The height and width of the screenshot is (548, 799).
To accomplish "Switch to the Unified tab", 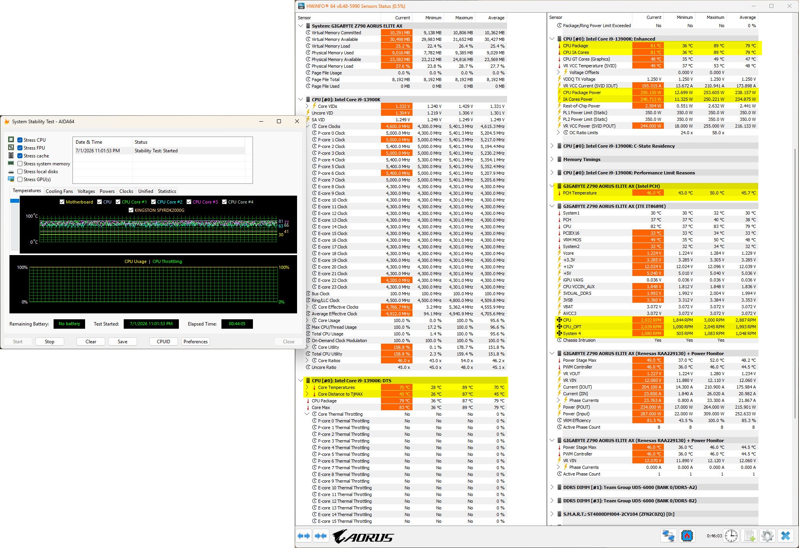I will [x=146, y=191].
